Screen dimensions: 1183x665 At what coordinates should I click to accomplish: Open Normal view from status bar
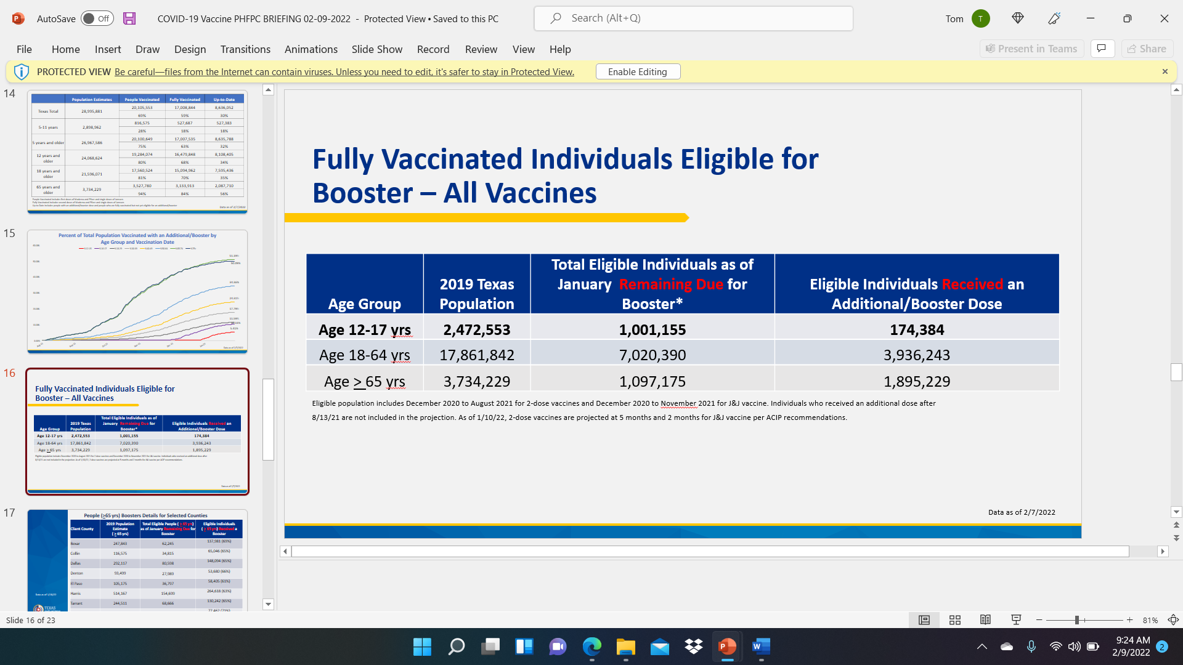[x=924, y=620]
